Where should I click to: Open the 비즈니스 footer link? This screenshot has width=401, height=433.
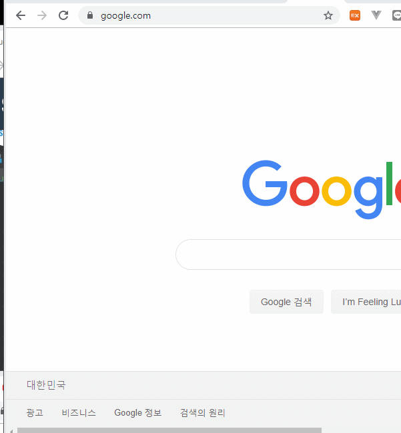click(x=79, y=413)
